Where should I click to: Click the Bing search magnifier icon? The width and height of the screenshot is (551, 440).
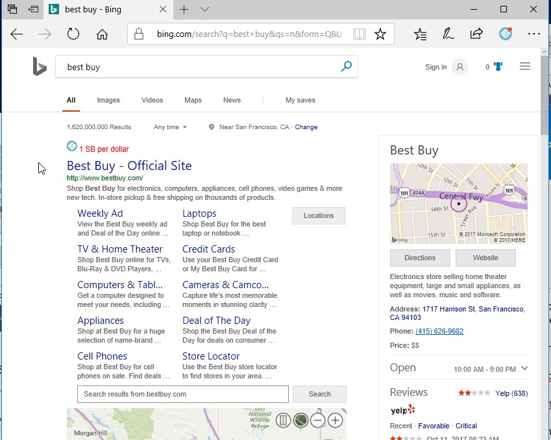point(347,66)
